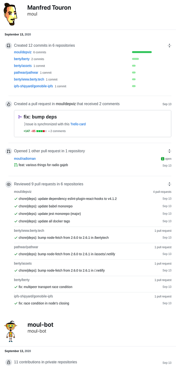Collapse the Reviewed 9 pull requests section
Image resolution: width=176 pixels, height=376 pixels.
[x=169, y=184]
